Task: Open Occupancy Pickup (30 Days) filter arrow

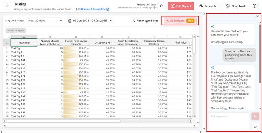Action: 165,44
